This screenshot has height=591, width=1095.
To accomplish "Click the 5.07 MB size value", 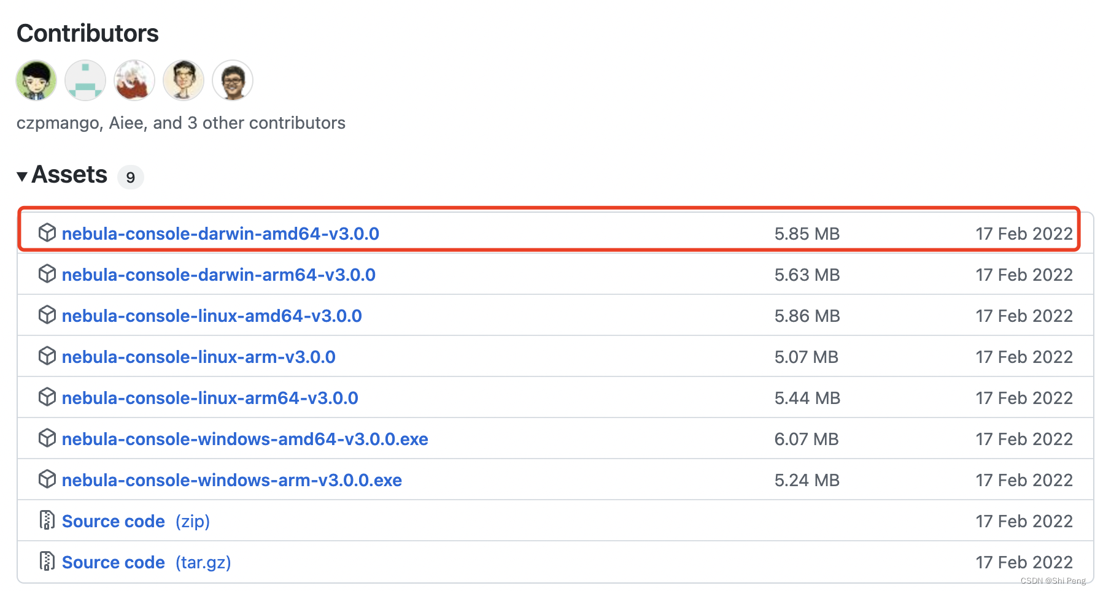I will [806, 357].
